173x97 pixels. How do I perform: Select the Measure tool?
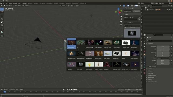[2, 32]
